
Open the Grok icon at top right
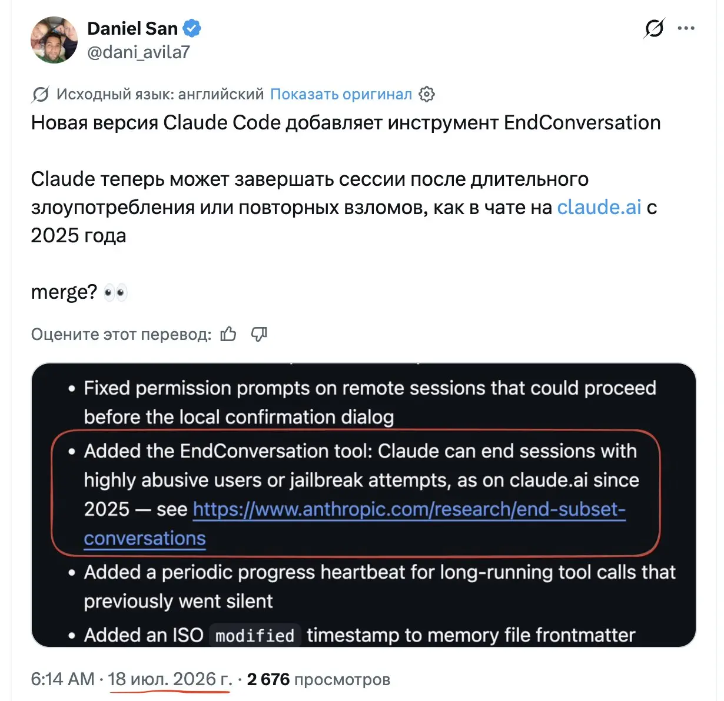coord(654,28)
